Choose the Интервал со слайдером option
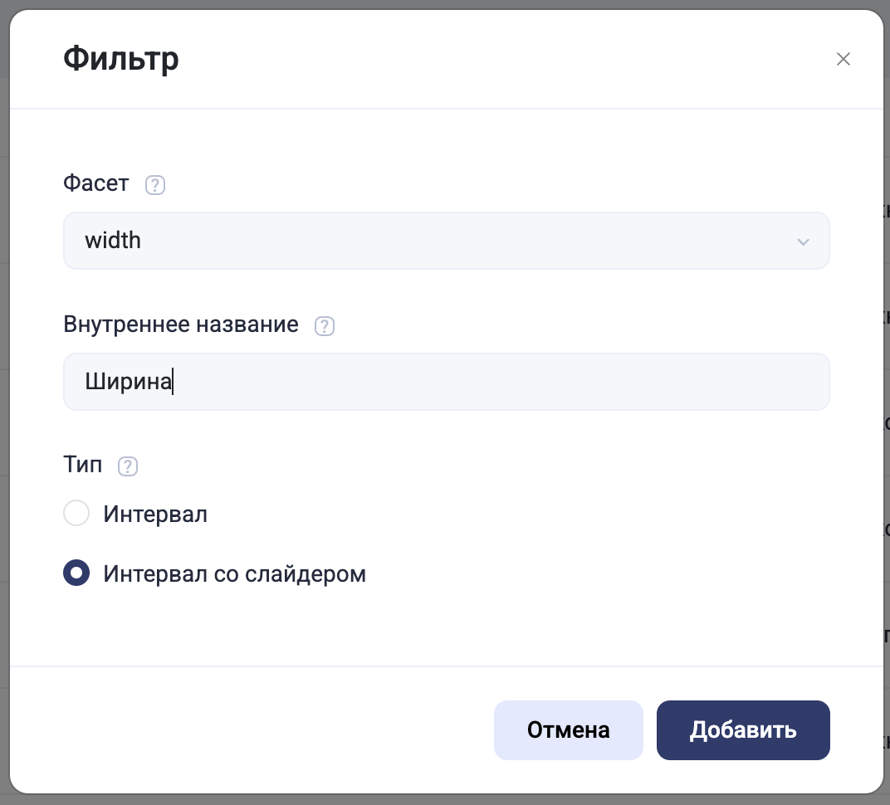Viewport: 890px width, 805px height. (x=76, y=573)
